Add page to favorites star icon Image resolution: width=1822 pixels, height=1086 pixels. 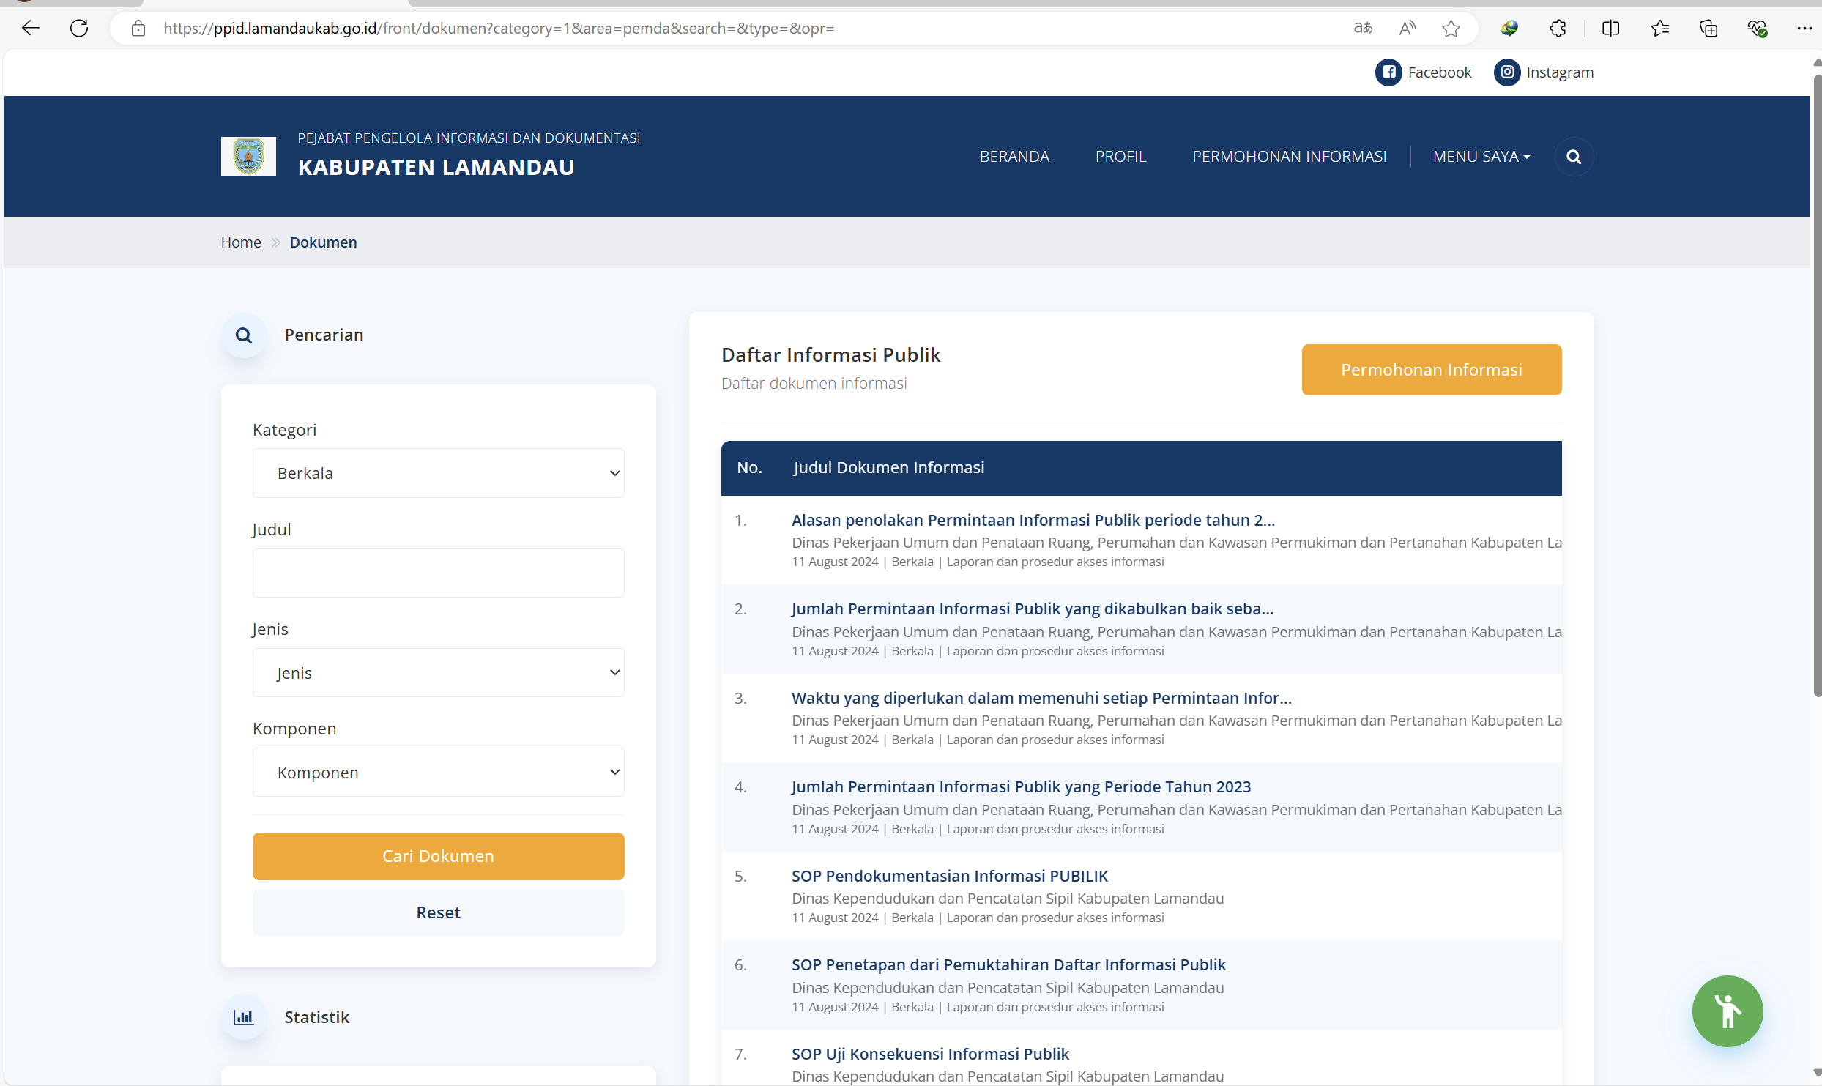coord(1451,29)
